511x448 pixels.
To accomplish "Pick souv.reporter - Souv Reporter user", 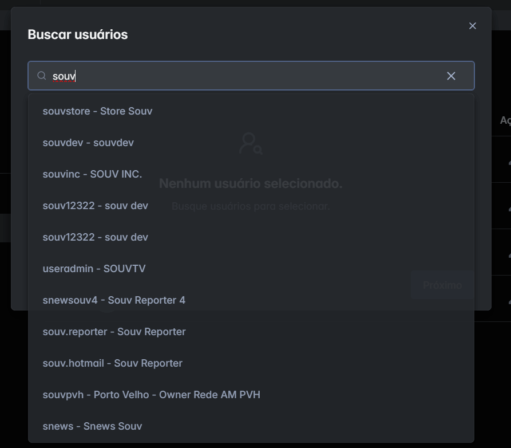I will click(114, 332).
